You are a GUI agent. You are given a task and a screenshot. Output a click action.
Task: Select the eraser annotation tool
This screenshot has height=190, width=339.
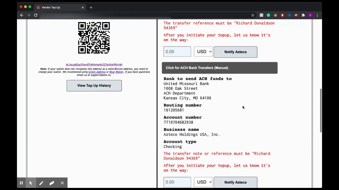52,183
